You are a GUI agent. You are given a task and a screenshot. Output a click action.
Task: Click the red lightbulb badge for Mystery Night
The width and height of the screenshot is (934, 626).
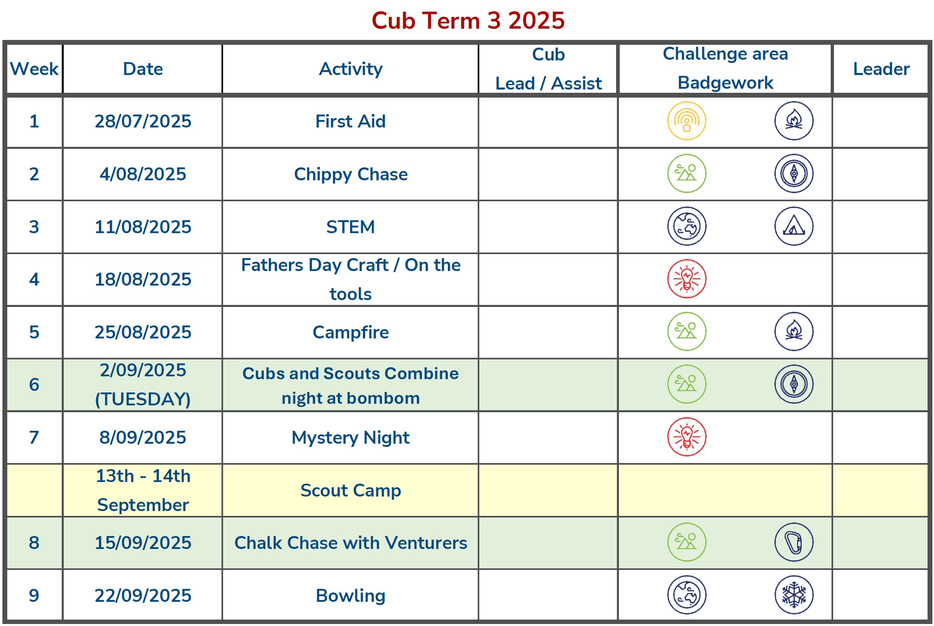(x=686, y=437)
